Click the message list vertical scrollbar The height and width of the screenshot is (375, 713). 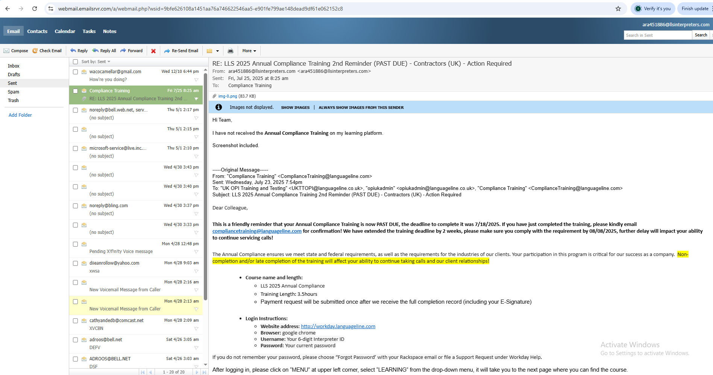pos(205,188)
